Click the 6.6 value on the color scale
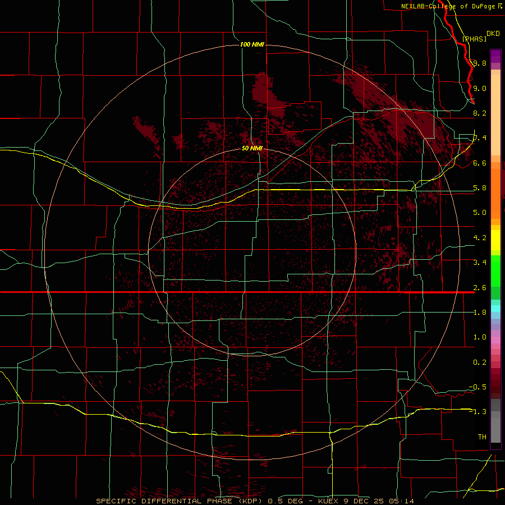The height and width of the screenshot is (505, 505). click(480, 163)
